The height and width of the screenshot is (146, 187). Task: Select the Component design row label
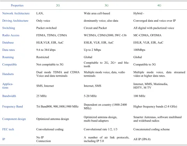[x=14, y=119]
